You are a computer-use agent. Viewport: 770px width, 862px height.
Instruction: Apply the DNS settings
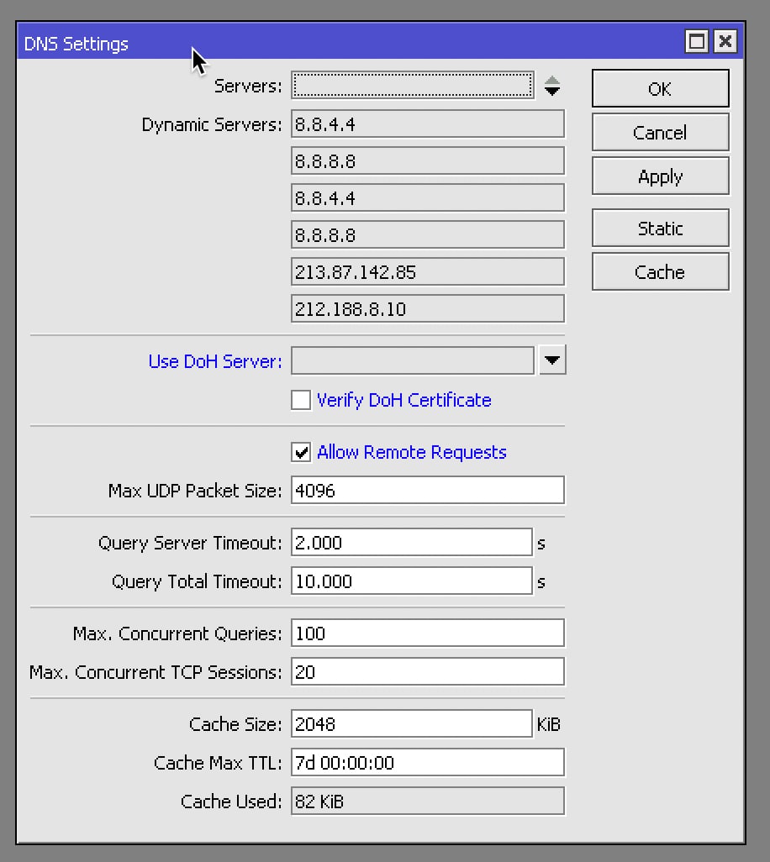coord(660,176)
